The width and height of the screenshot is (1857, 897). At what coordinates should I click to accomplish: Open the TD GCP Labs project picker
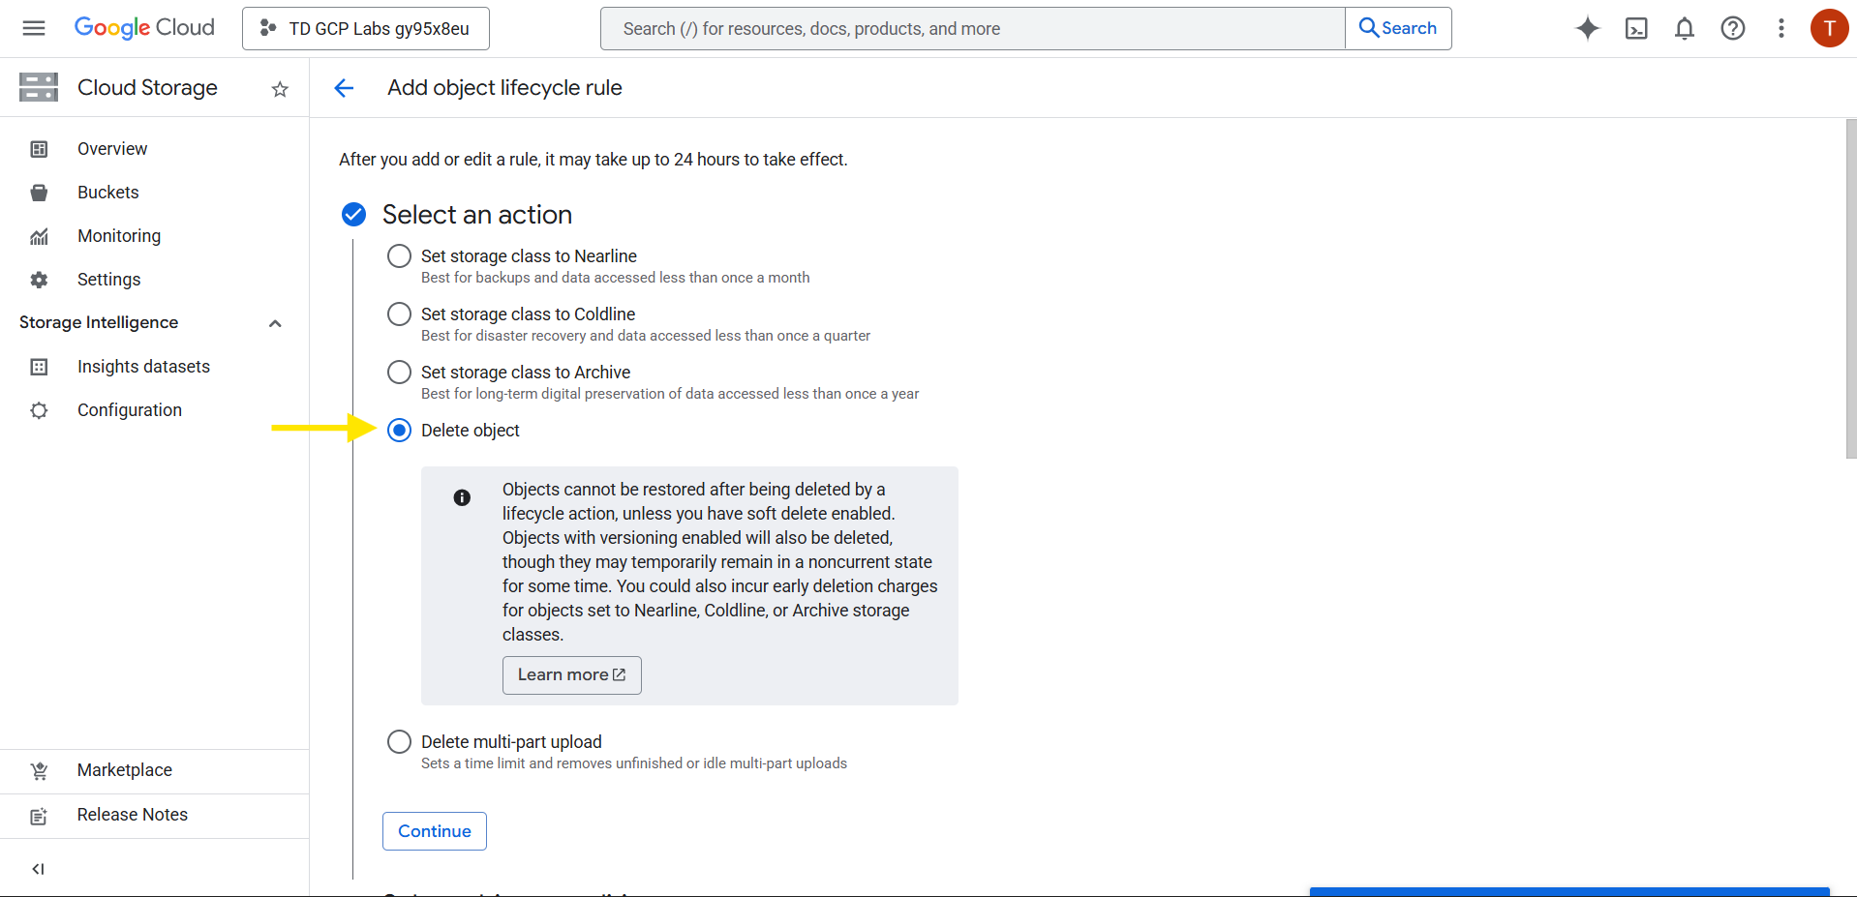366,28
